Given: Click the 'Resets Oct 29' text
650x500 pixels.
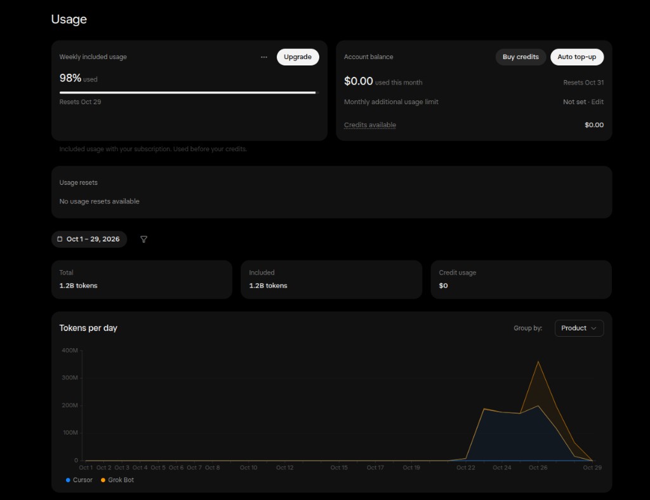Looking at the screenshot, I should point(80,102).
